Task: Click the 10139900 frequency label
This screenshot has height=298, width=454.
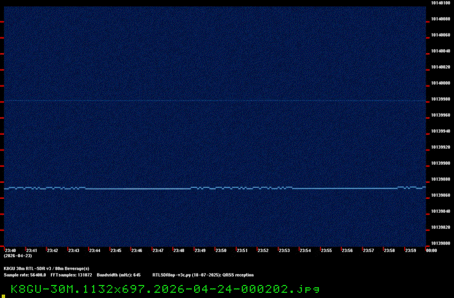Action: tap(441, 163)
